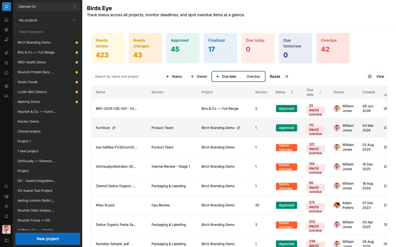Click the 575 day(s) overdue badge
The image size is (396, 247).
point(315,207)
